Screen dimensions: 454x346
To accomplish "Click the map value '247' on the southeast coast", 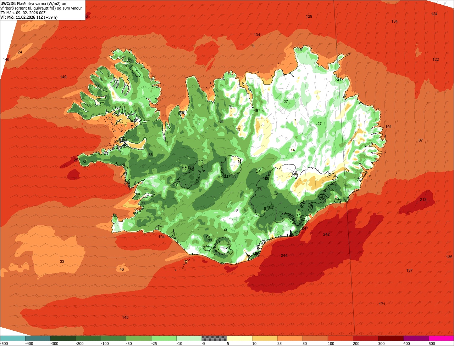I will click(x=305, y=229).
